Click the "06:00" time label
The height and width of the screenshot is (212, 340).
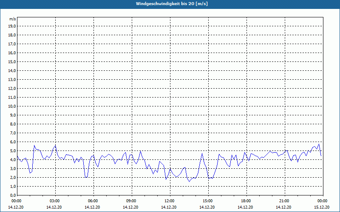click(93, 201)
